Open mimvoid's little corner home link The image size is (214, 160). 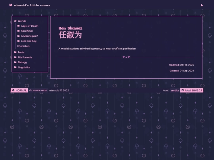[32, 5]
